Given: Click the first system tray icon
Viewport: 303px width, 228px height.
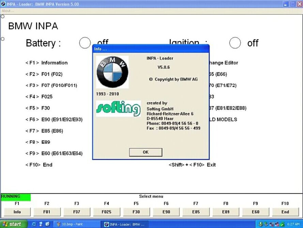Looking at the screenshot, I should click(x=260, y=224).
